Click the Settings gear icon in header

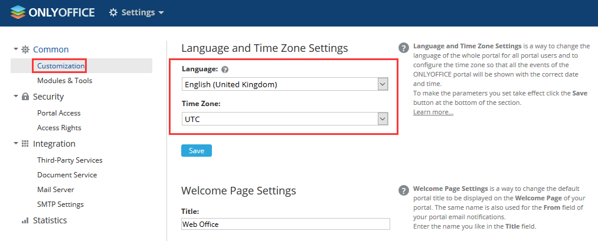coord(113,12)
